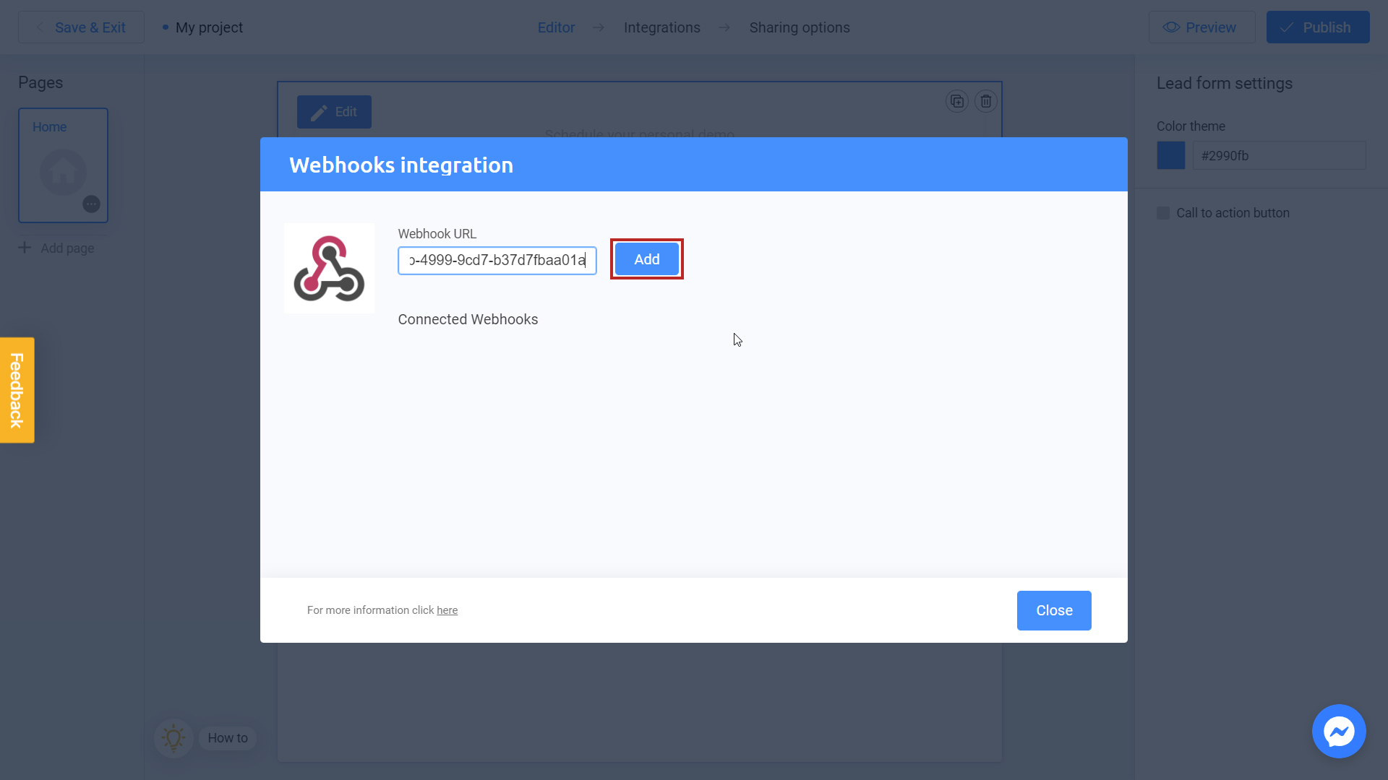This screenshot has height=780, width=1388.
Task: Click the Add page plus icon
Action: pyautogui.click(x=25, y=248)
